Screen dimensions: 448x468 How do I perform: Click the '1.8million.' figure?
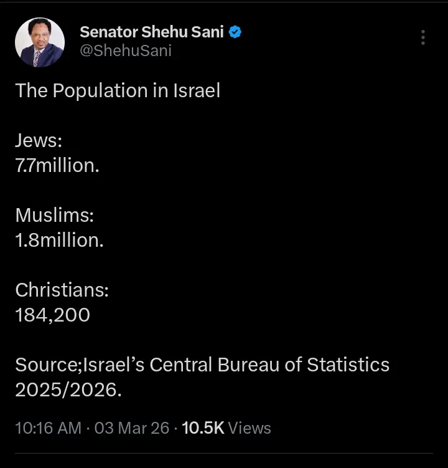pyautogui.click(x=59, y=241)
